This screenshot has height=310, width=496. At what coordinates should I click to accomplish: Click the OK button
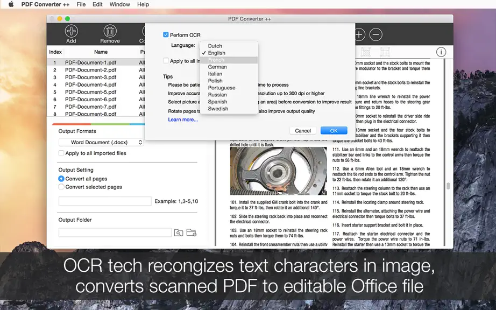tap(334, 131)
